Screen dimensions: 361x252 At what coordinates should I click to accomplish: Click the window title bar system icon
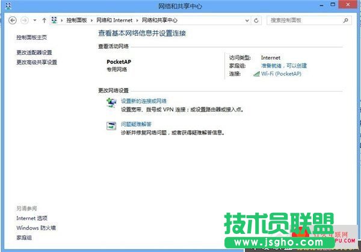8,6
